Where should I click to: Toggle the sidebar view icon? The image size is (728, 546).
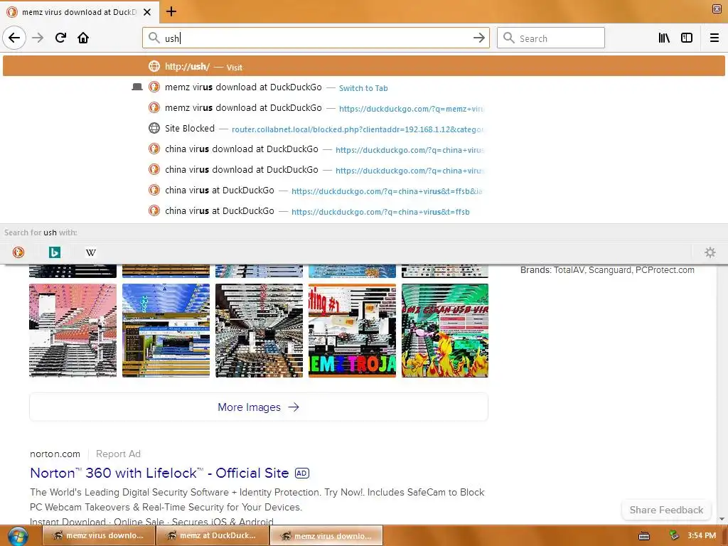point(687,38)
